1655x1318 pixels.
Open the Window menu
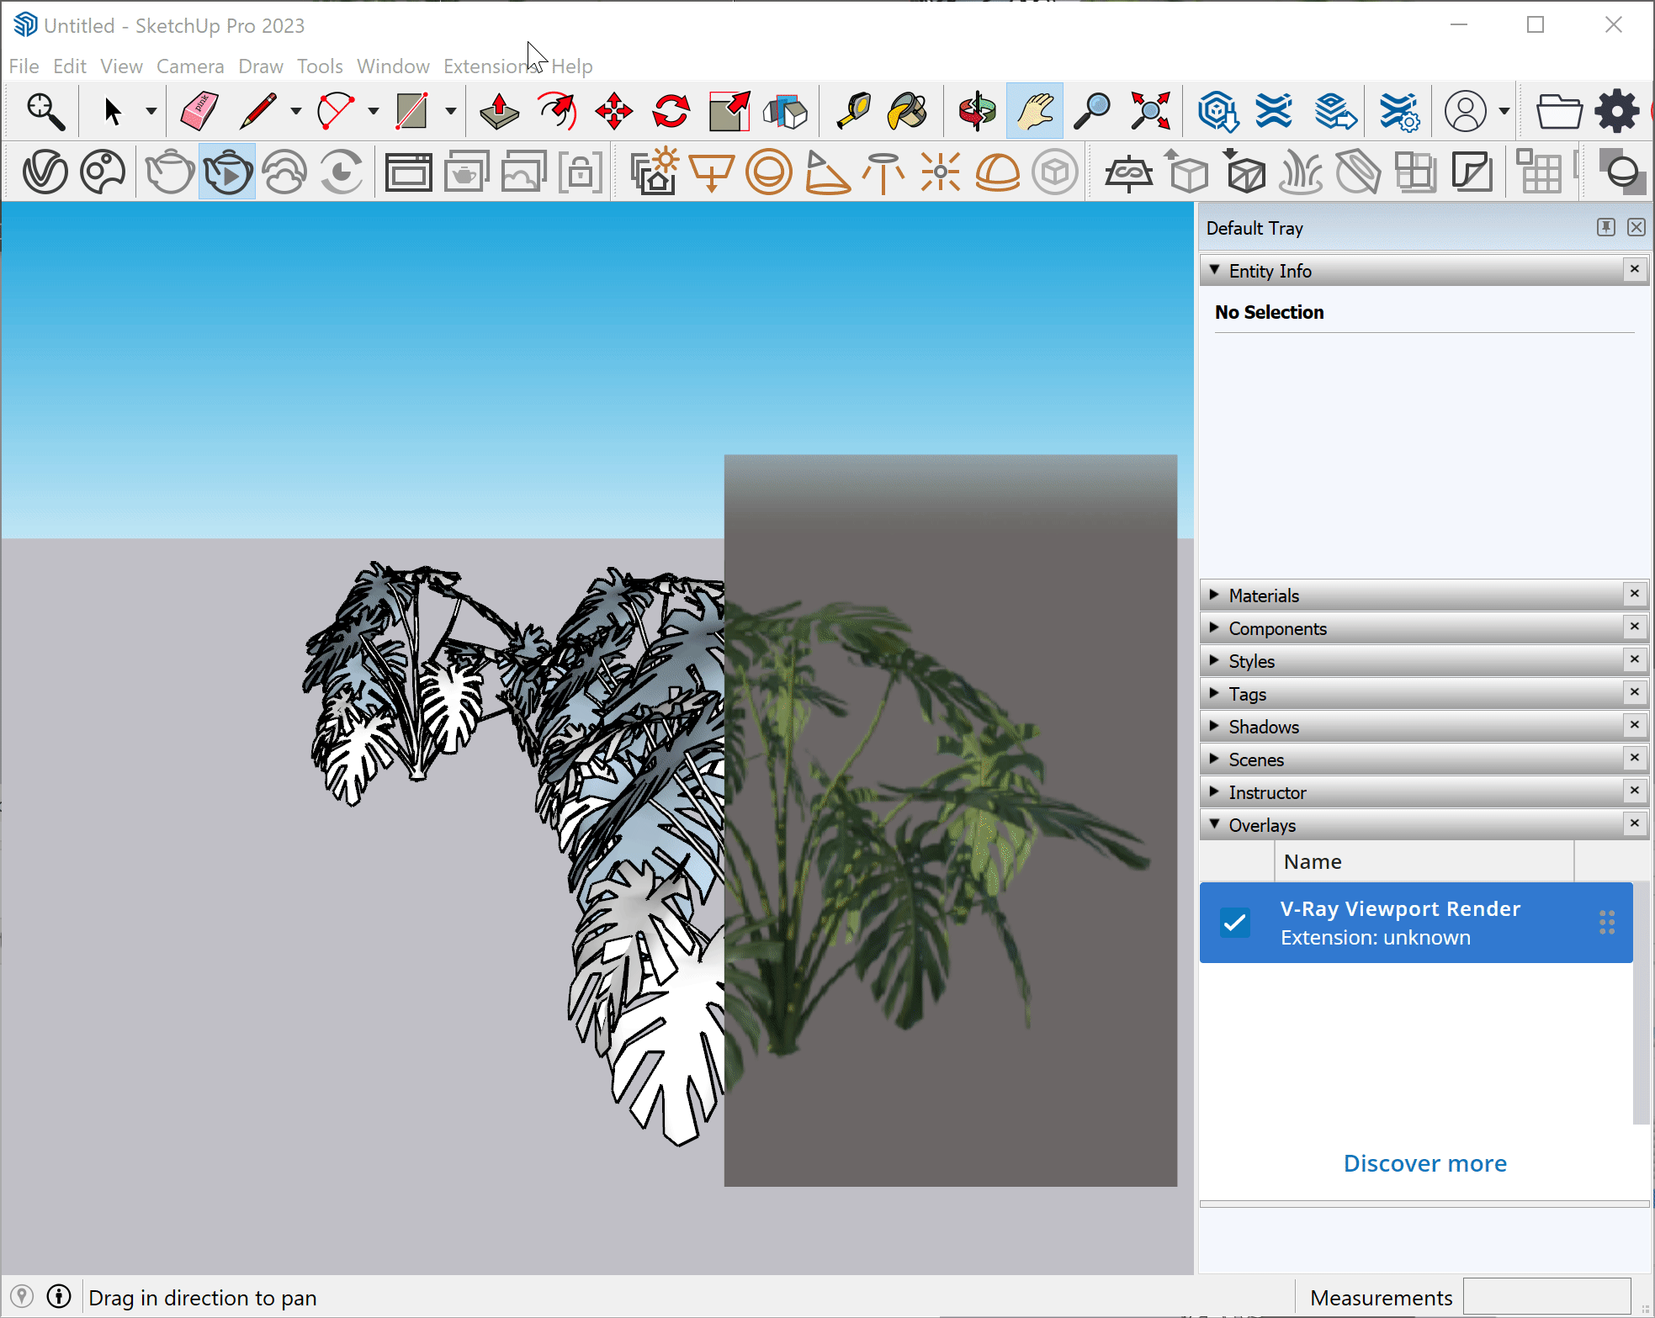click(x=393, y=66)
